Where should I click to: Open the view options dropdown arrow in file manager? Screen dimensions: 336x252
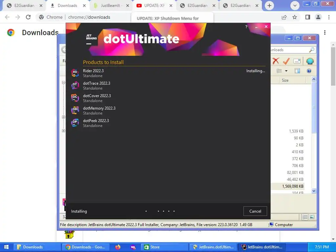(286, 71)
